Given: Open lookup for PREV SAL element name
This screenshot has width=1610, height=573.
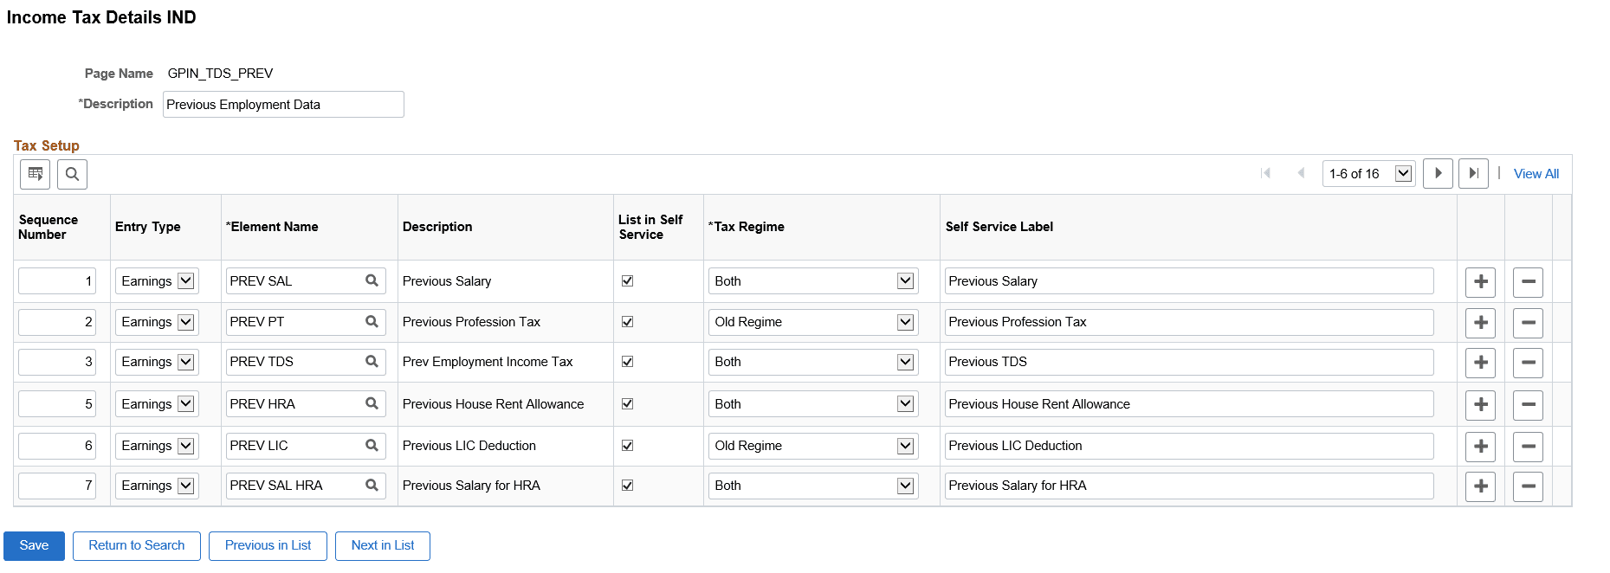Looking at the screenshot, I should point(372,280).
